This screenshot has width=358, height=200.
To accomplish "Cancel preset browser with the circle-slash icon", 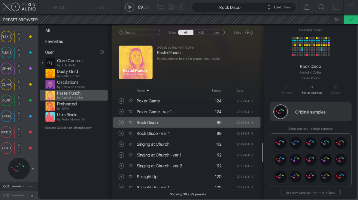I will pyautogui.click(x=336, y=20).
